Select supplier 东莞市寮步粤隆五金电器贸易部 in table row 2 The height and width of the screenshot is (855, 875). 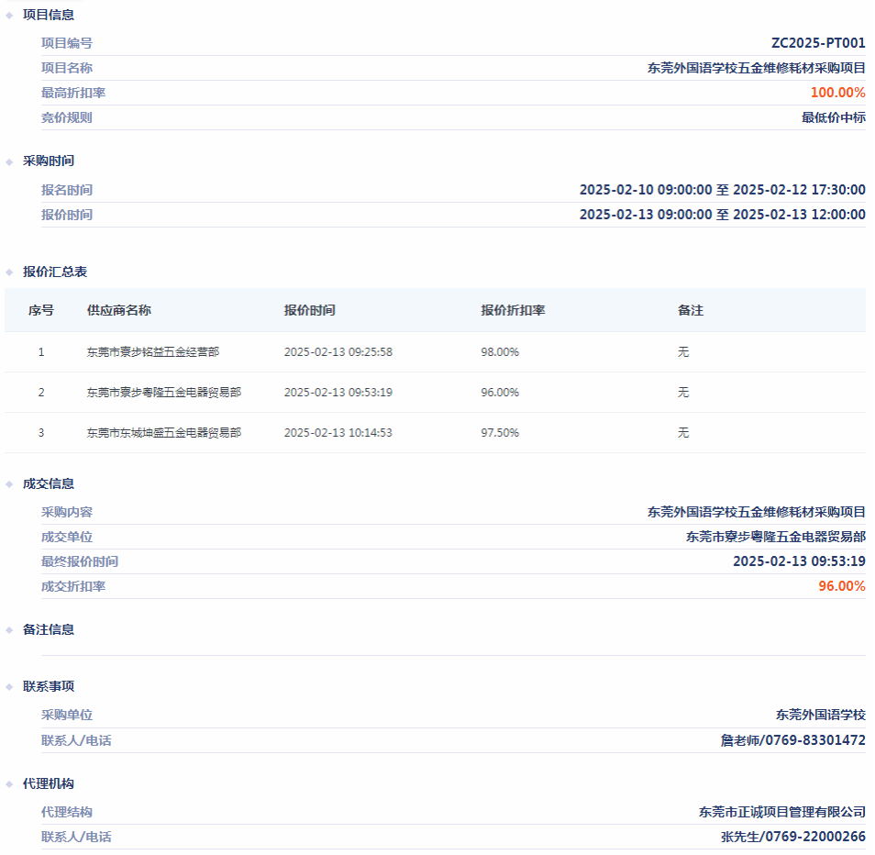[x=164, y=393]
